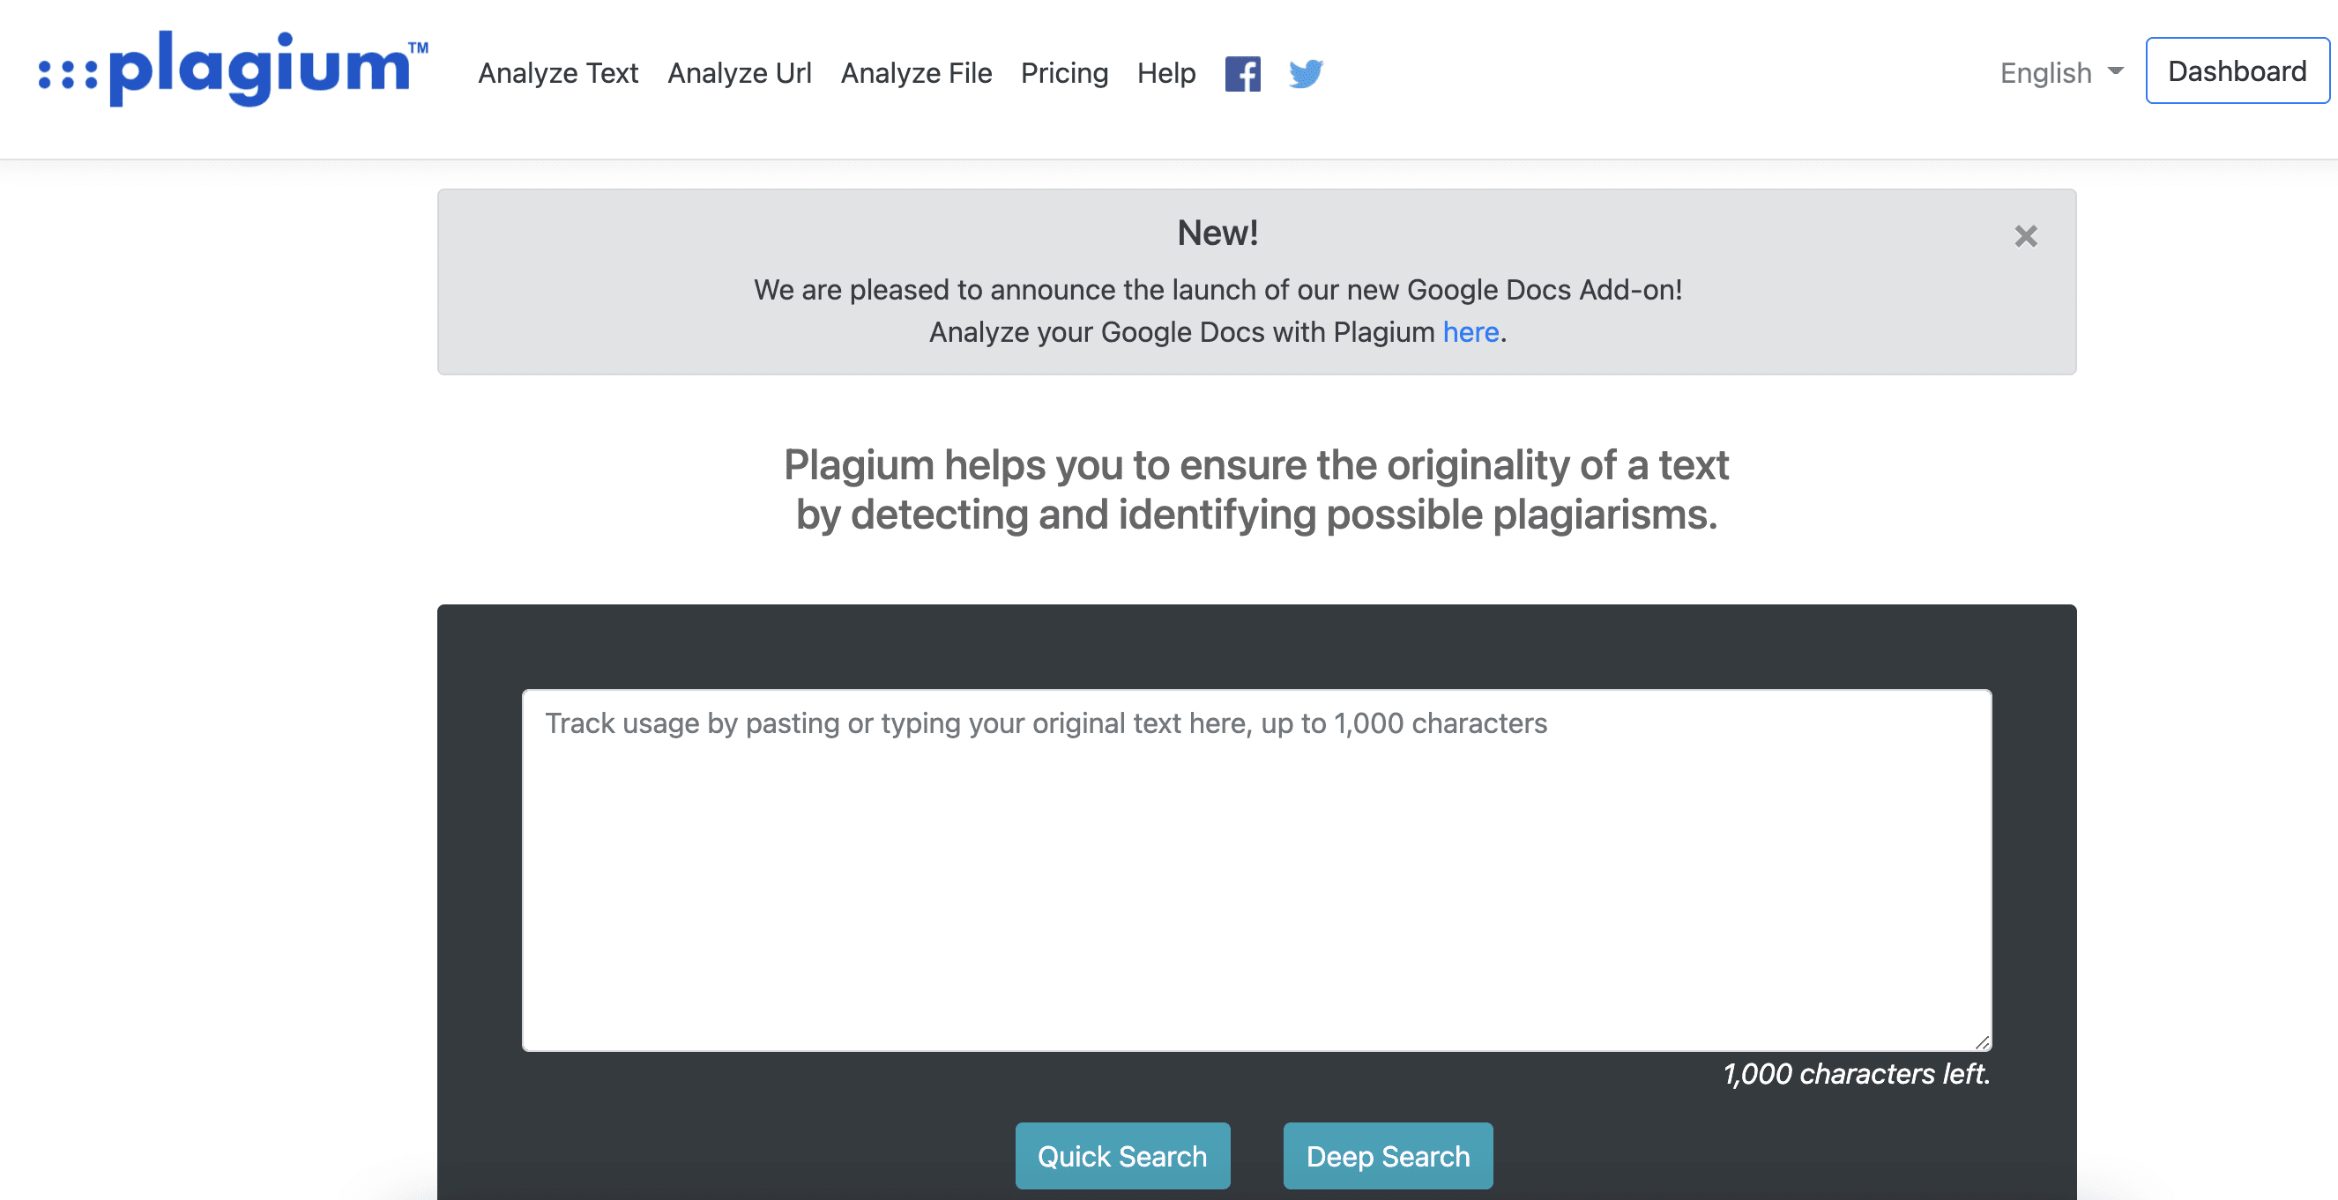Open the English language dropdown

click(2061, 72)
